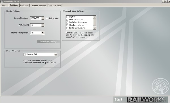Click the RailWorks title bar app icon
The width and height of the screenshot is (170, 103).
2,1
